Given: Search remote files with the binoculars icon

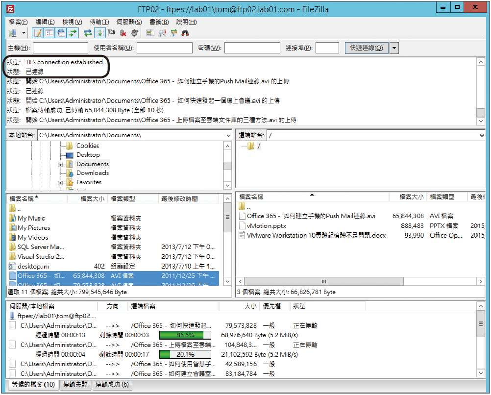Looking at the screenshot, I should point(185,32).
